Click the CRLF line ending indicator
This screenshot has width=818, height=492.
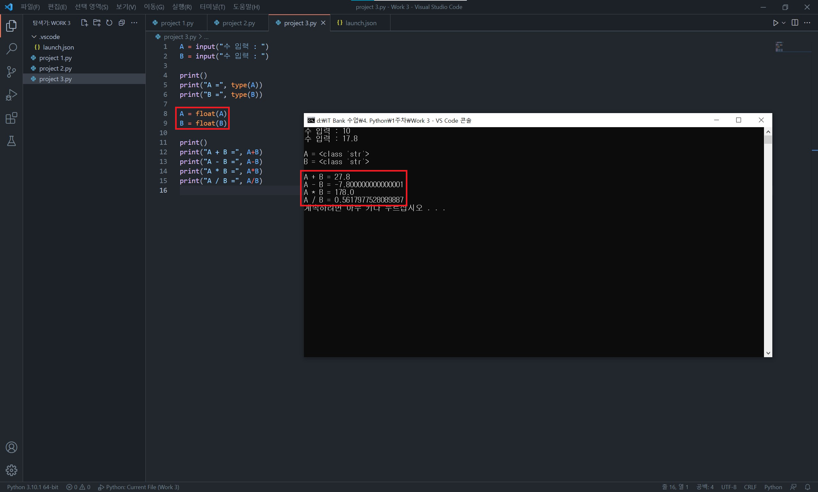750,487
